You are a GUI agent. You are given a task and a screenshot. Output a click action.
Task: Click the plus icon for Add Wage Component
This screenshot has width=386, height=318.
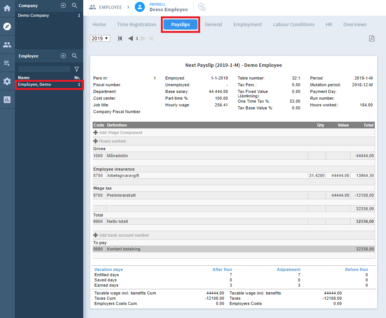96,132
